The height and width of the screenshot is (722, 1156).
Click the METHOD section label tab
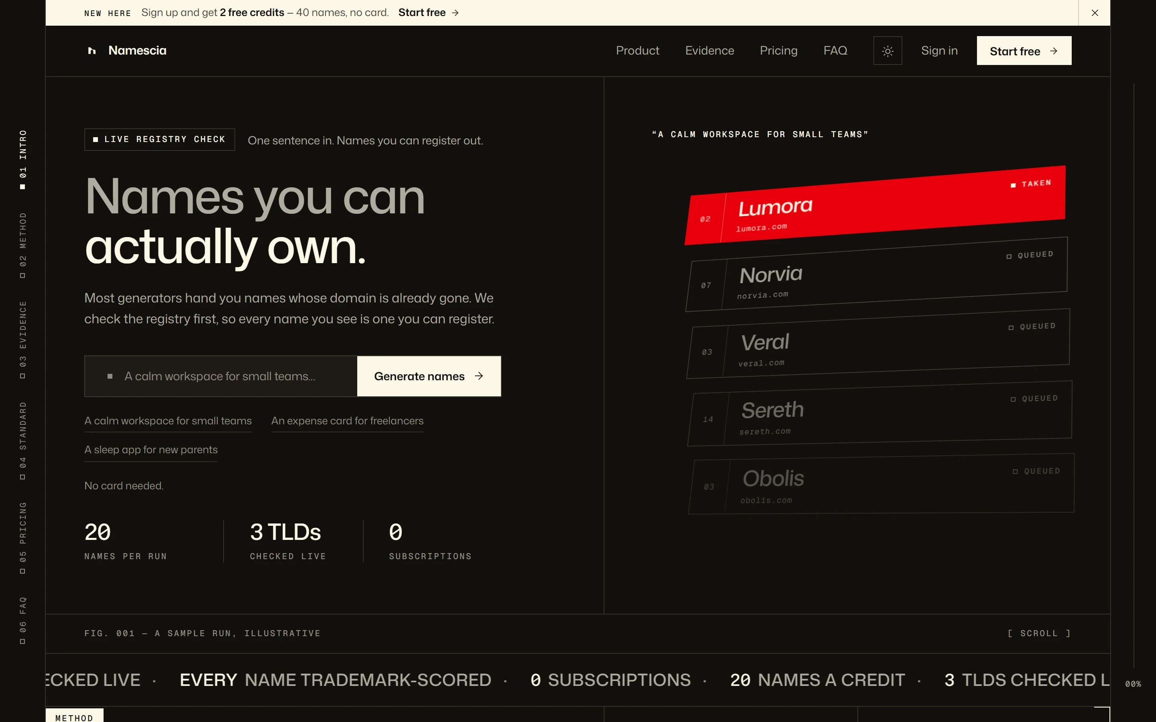point(75,715)
